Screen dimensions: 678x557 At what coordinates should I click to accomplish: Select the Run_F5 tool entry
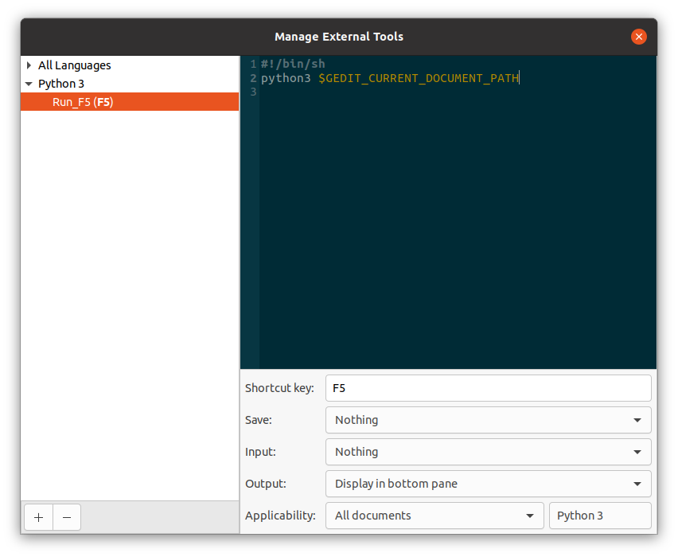point(83,102)
